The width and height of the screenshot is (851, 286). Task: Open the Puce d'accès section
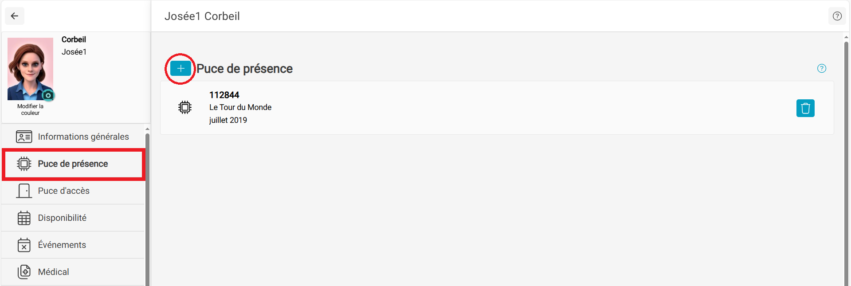[73, 191]
